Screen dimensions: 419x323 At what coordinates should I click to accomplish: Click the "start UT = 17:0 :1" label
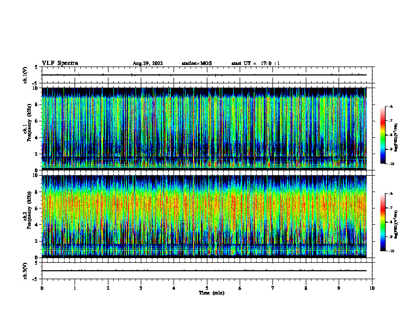(x=256, y=63)
